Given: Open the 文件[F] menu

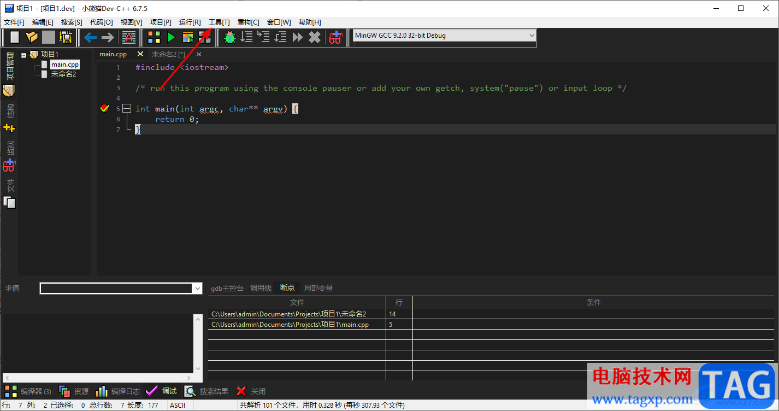Looking at the screenshot, I should point(14,22).
